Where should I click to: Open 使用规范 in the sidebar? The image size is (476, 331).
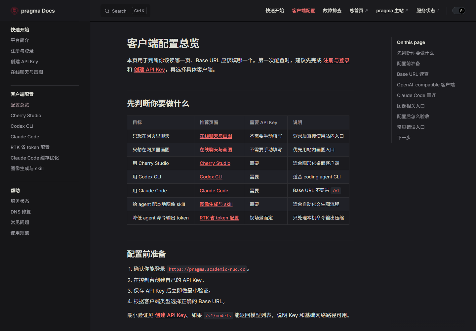pyautogui.click(x=20, y=233)
